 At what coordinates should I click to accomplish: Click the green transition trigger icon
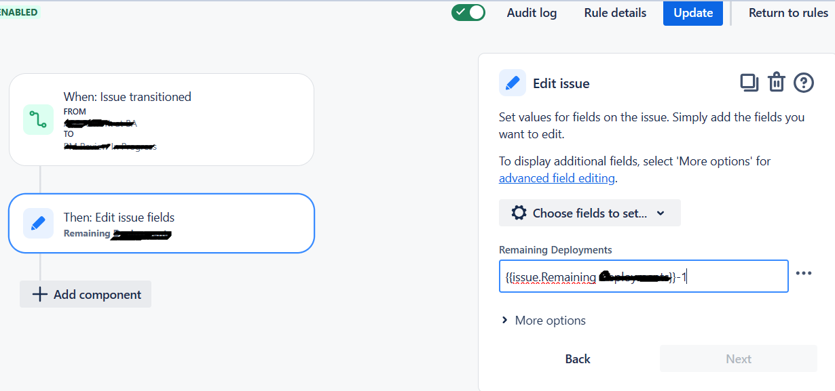pyautogui.click(x=38, y=119)
